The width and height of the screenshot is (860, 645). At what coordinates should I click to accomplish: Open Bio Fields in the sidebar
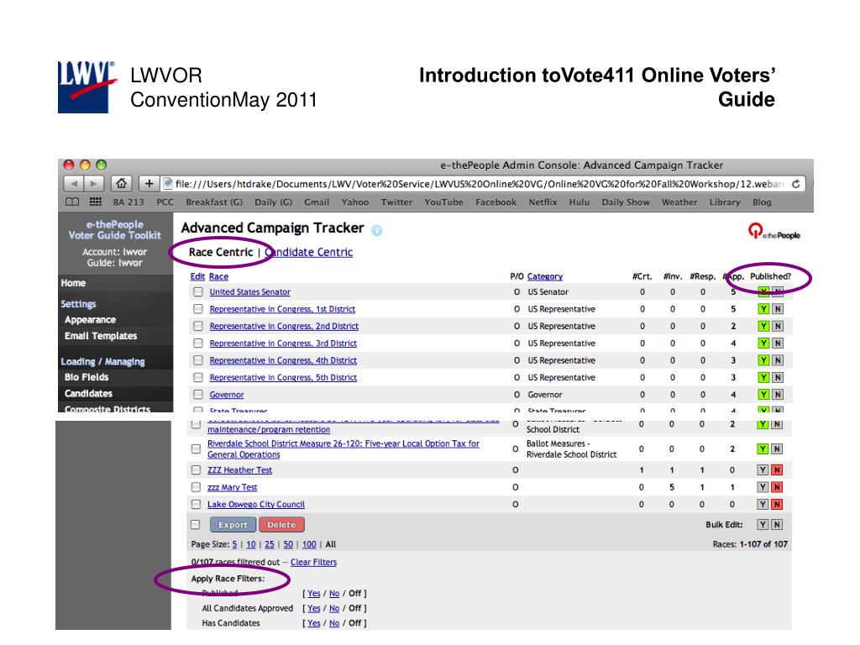[87, 377]
